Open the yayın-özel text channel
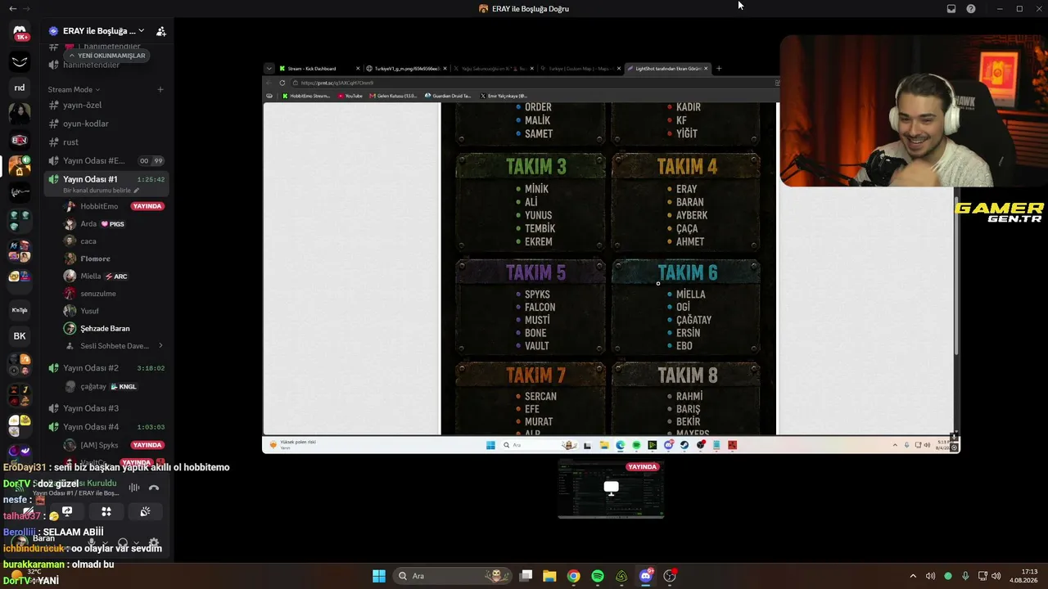The height and width of the screenshot is (589, 1048). [106, 106]
